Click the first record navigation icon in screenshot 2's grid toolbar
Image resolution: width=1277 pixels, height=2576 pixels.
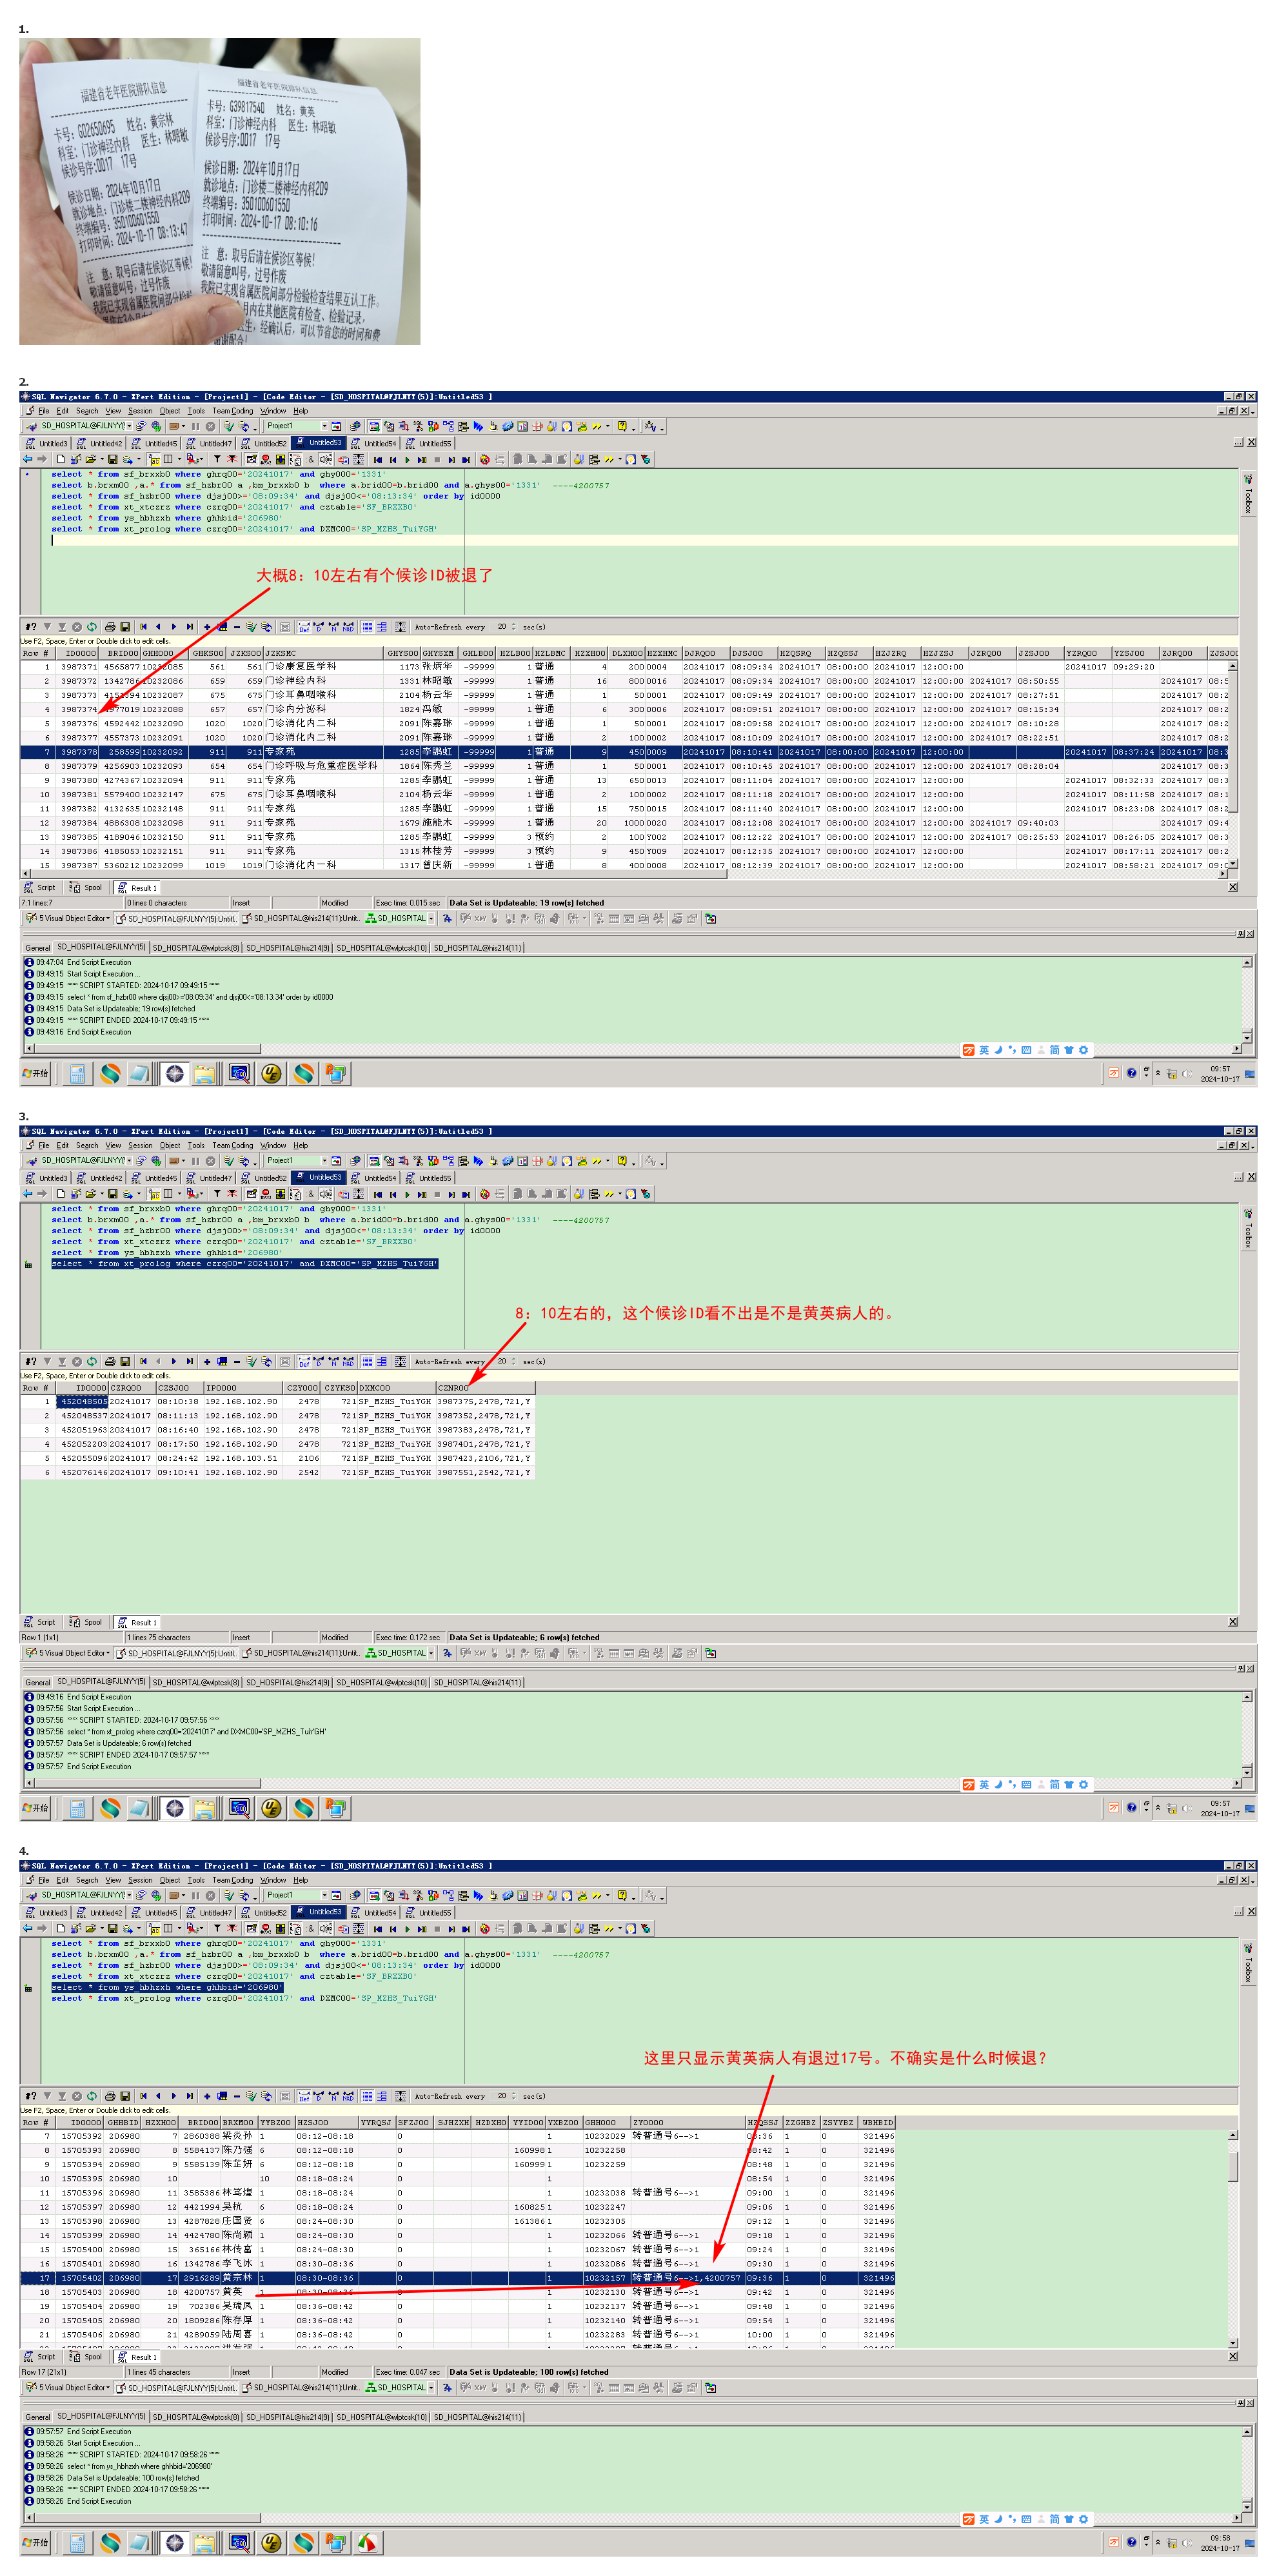point(143,627)
